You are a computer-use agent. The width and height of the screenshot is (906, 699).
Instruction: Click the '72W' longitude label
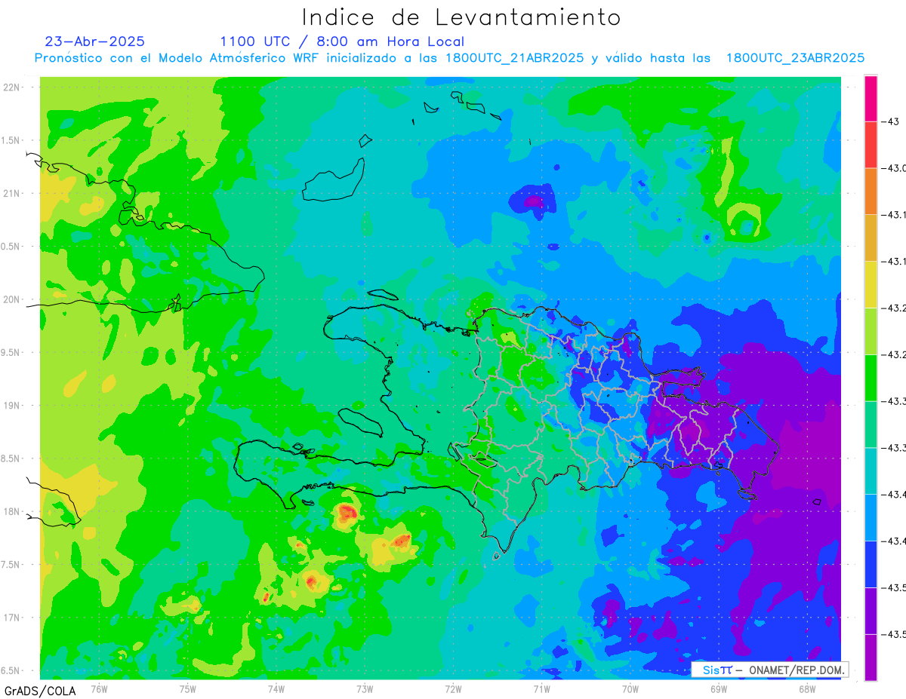click(453, 688)
